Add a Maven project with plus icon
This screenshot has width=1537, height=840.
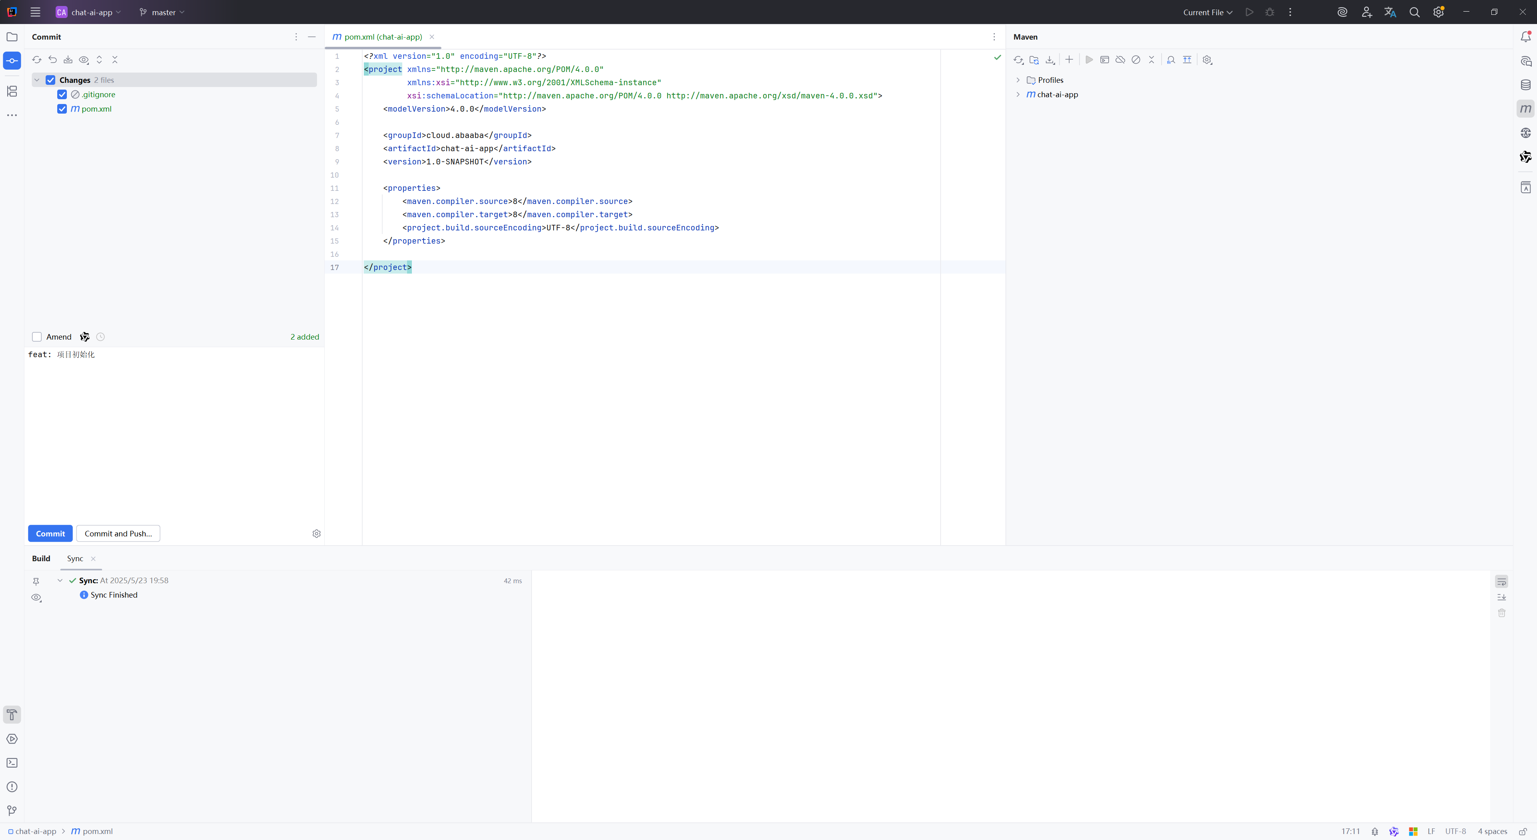(x=1069, y=60)
